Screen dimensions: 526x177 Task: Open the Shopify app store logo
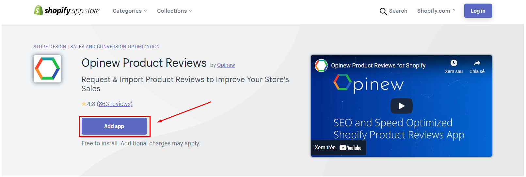(67, 10)
